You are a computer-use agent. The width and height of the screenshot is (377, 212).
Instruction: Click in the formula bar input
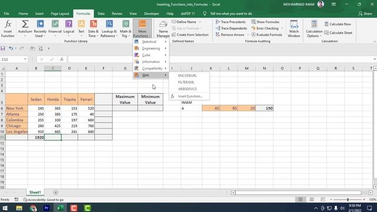coord(220,59)
